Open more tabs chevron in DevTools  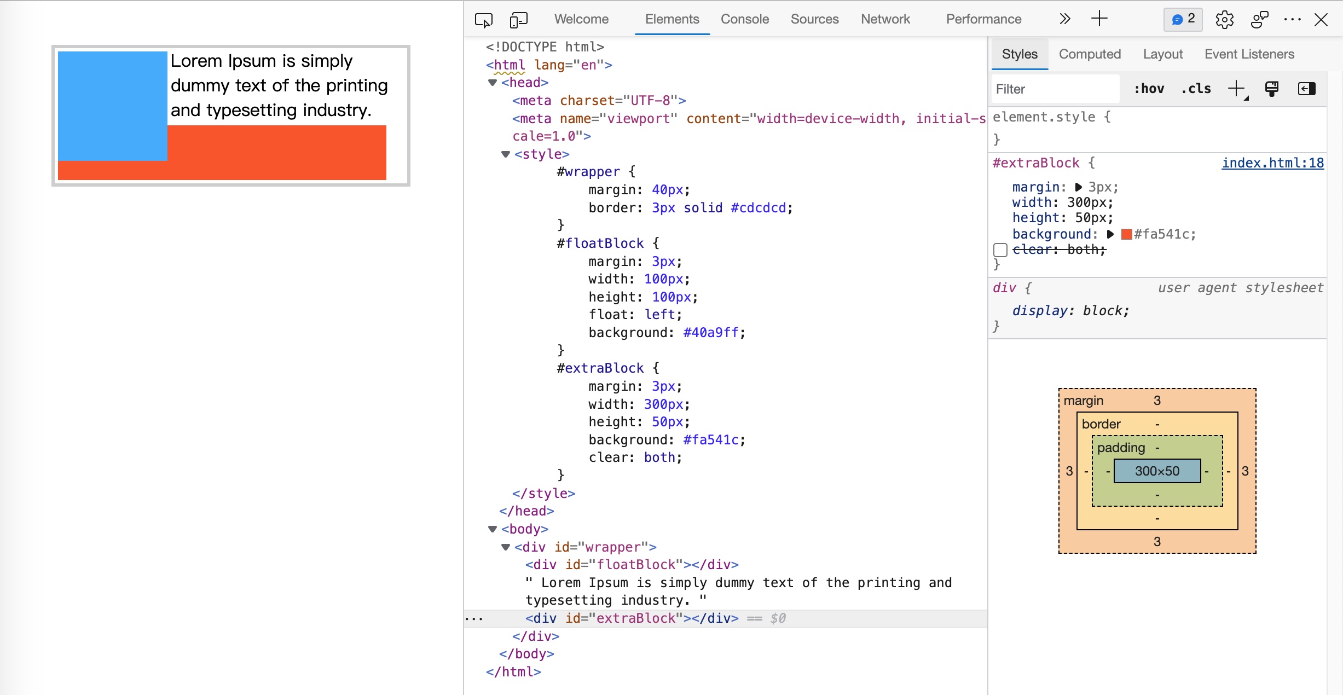1064,19
